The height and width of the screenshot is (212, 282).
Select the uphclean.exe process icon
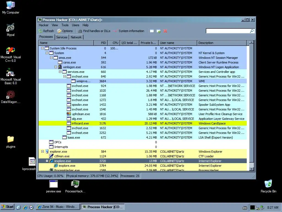pos(69,114)
